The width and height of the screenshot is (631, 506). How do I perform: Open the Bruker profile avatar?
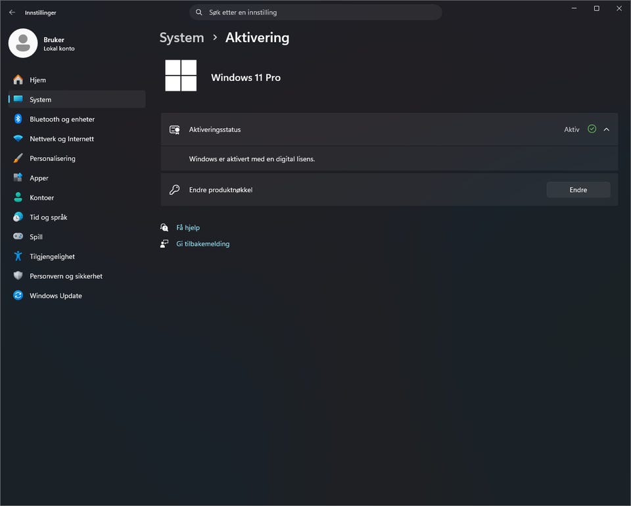coord(23,43)
